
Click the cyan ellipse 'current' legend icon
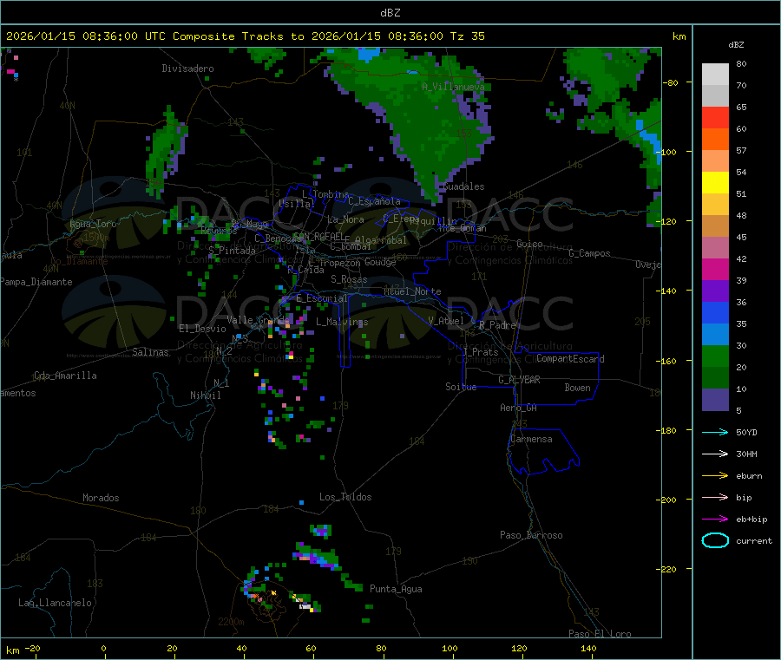[x=715, y=540]
